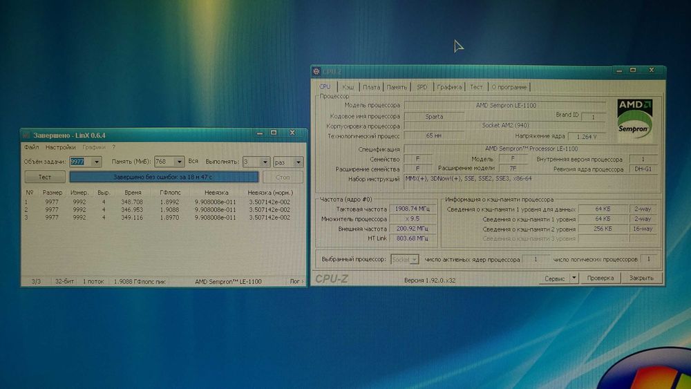Viewport: 691px width, 389px height.
Task: Click the Сервис button in CPU-Z
Action: click(x=554, y=278)
